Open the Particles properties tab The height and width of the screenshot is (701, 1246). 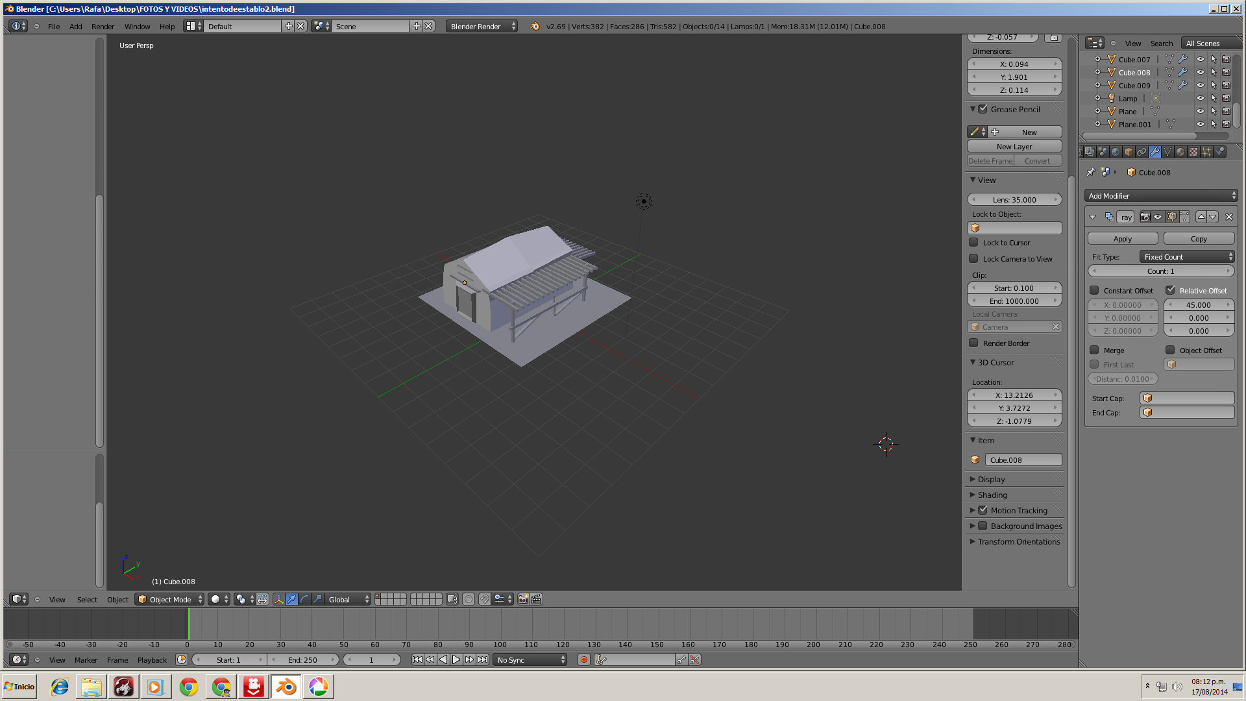pos(1206,152)
